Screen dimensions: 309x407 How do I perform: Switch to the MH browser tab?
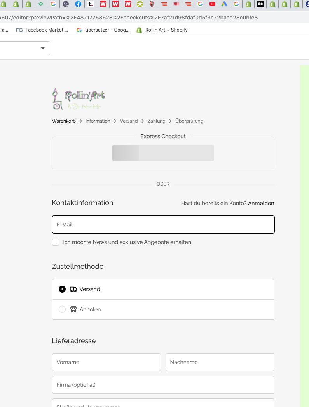176,4
